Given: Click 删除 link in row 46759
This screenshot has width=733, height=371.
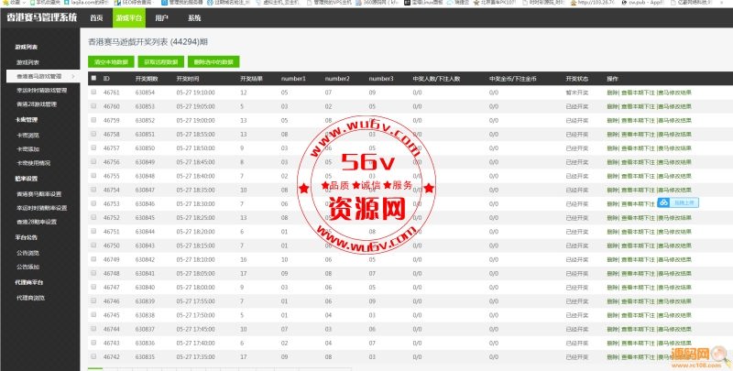Looking at the screenshot, I should point(612,121).
